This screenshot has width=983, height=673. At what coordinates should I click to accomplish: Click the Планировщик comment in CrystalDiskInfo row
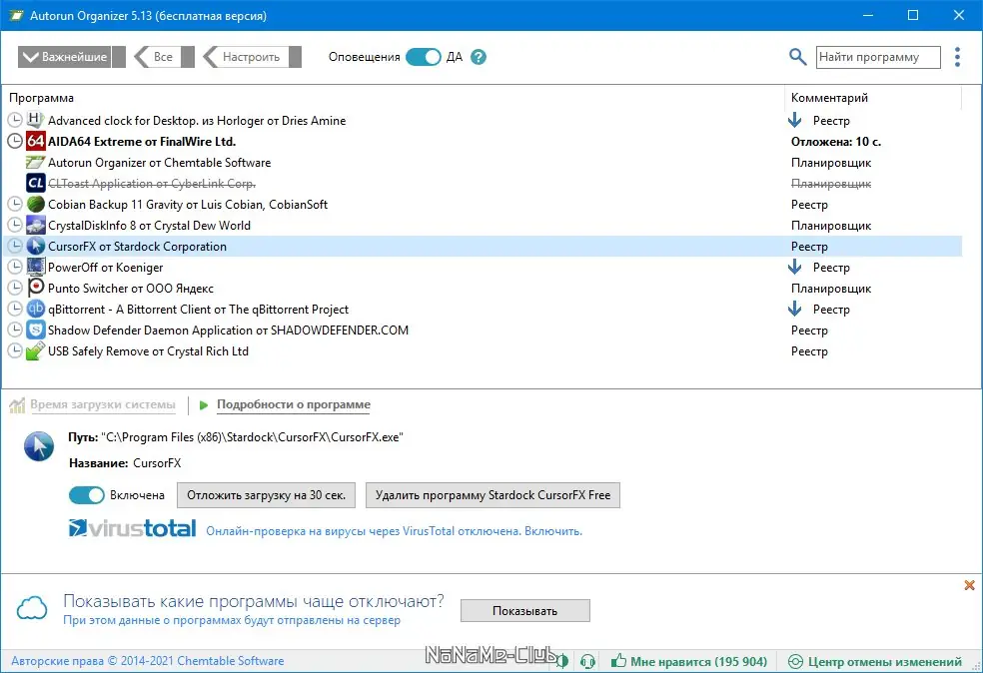[831, 226]
